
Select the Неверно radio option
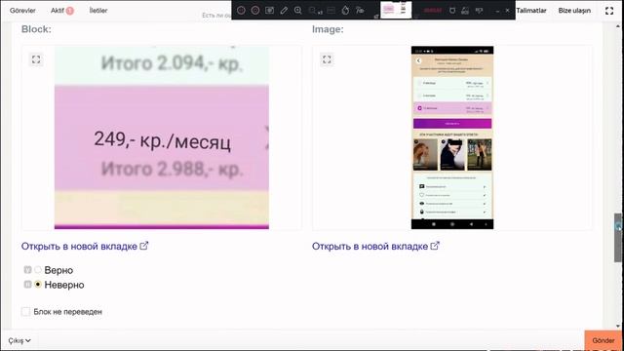[38, 285]
